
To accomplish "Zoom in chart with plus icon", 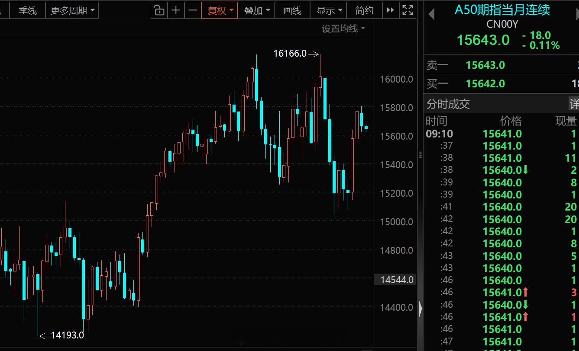I will 176,10.
